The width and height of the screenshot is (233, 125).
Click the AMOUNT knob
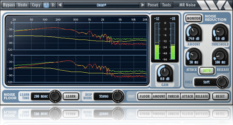pos(193,31)
